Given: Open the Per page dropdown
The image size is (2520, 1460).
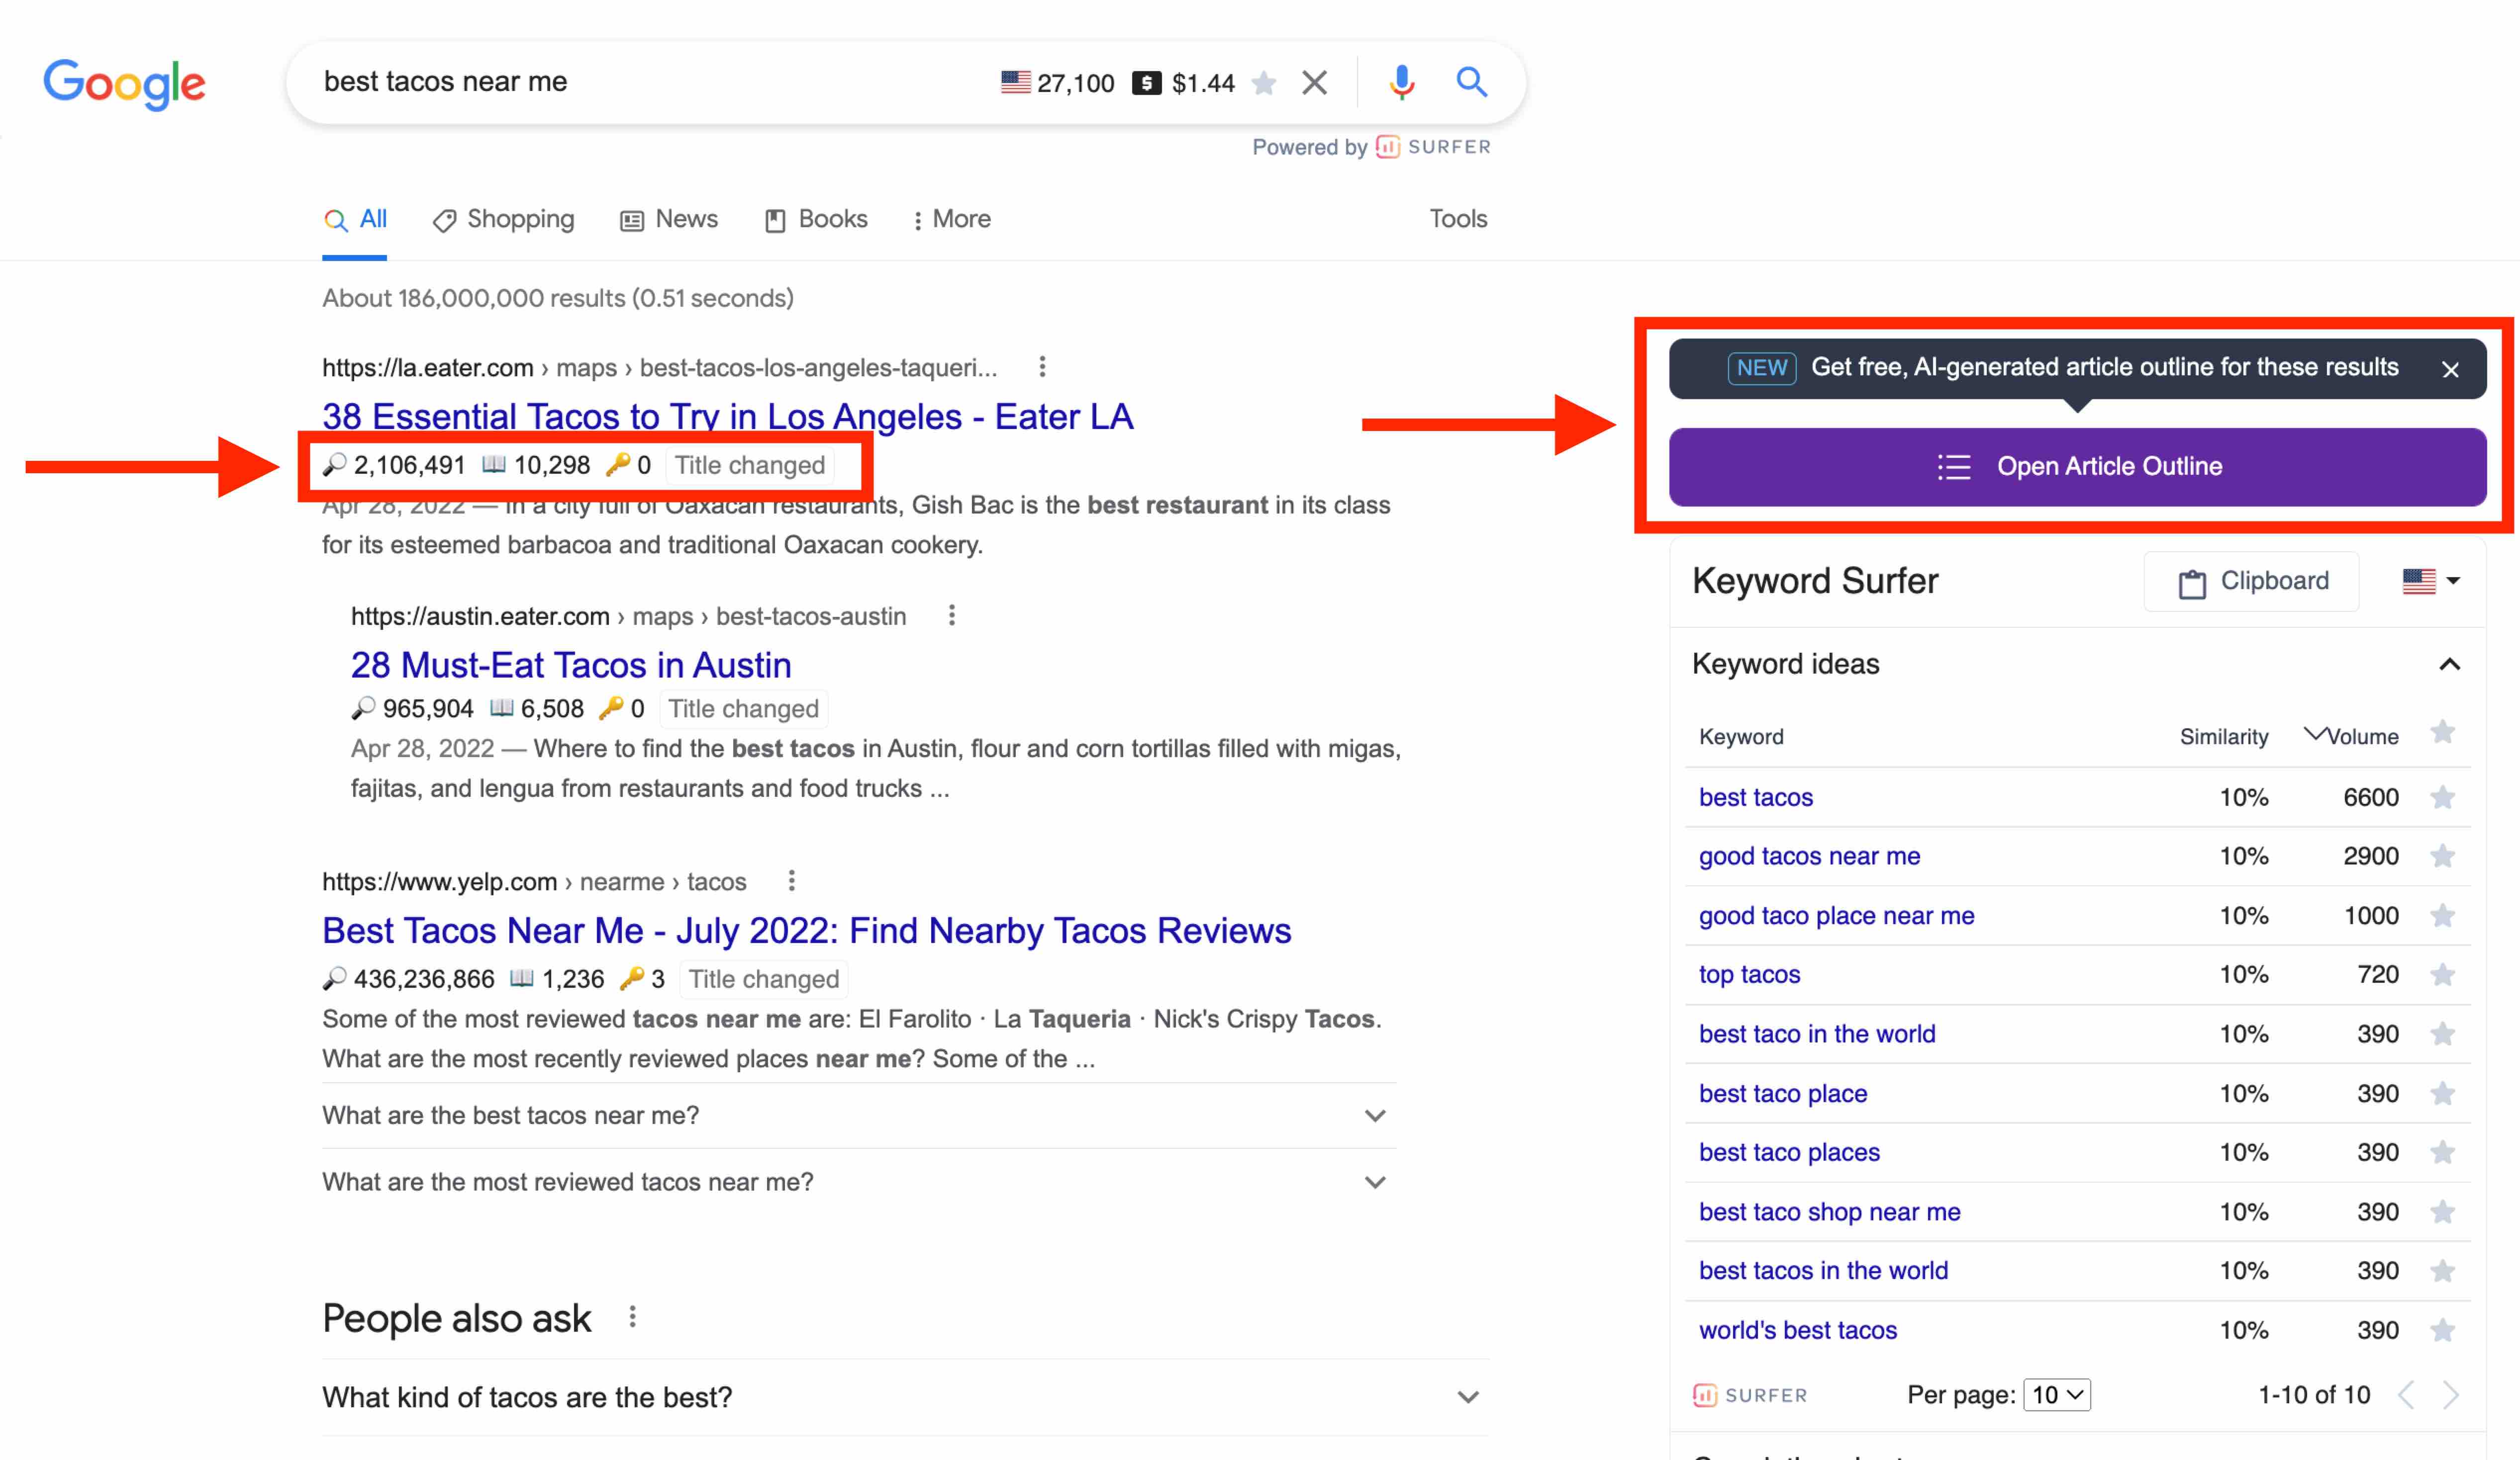Looking at the screenshot, I should [x=2057, y=1395].
